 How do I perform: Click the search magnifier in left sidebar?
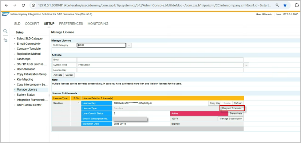pyautogui.click(x=5, y=31)
